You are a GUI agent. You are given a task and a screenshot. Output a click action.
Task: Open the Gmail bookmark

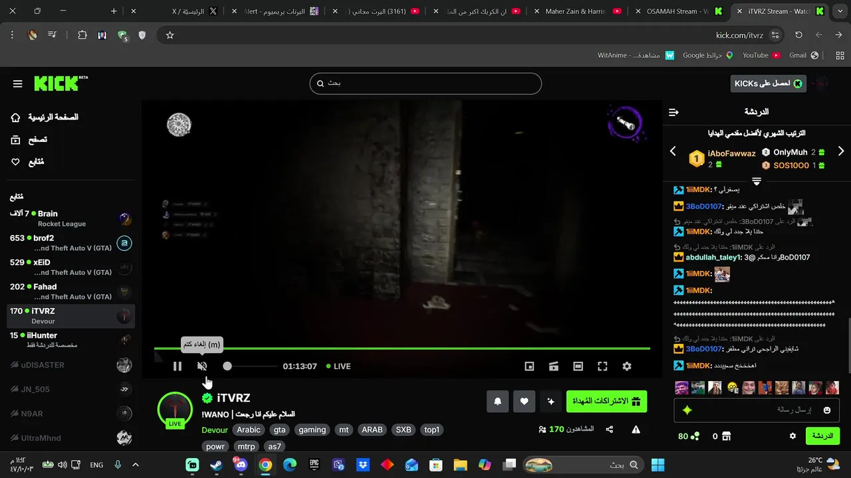(x=803, y=55)
